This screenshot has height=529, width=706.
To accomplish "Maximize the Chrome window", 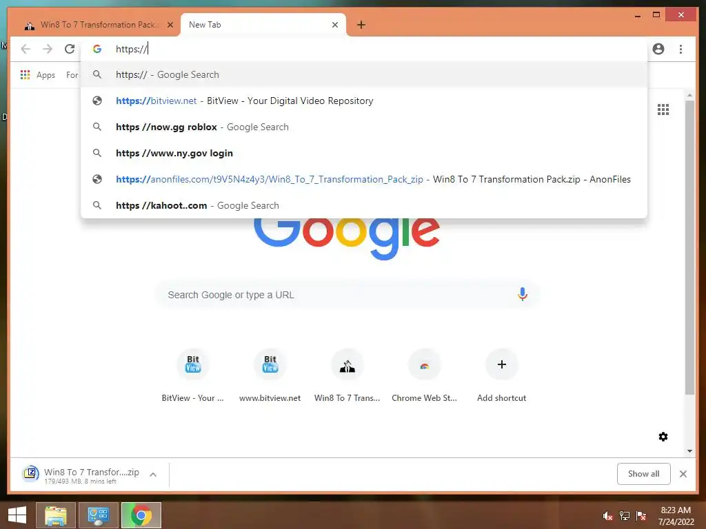I will tap(656, 15).
